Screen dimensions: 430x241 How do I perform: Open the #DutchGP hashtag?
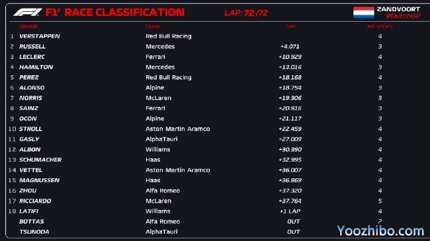[403, 16]
